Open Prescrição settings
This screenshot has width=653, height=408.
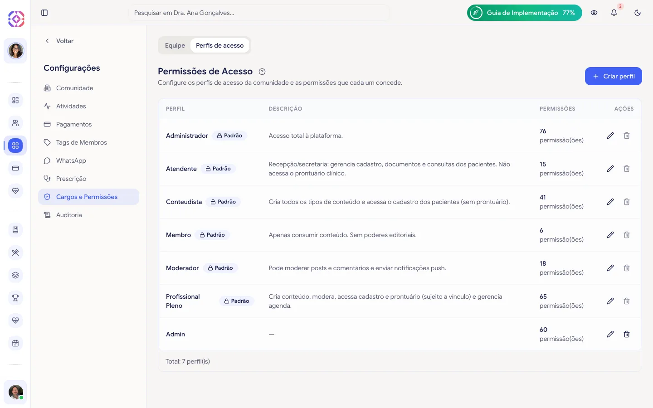coord(88,179)
